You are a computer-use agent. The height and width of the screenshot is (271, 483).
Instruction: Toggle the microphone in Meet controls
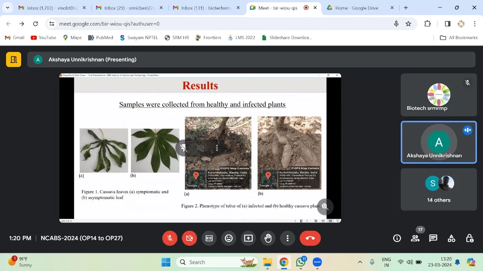170,238
